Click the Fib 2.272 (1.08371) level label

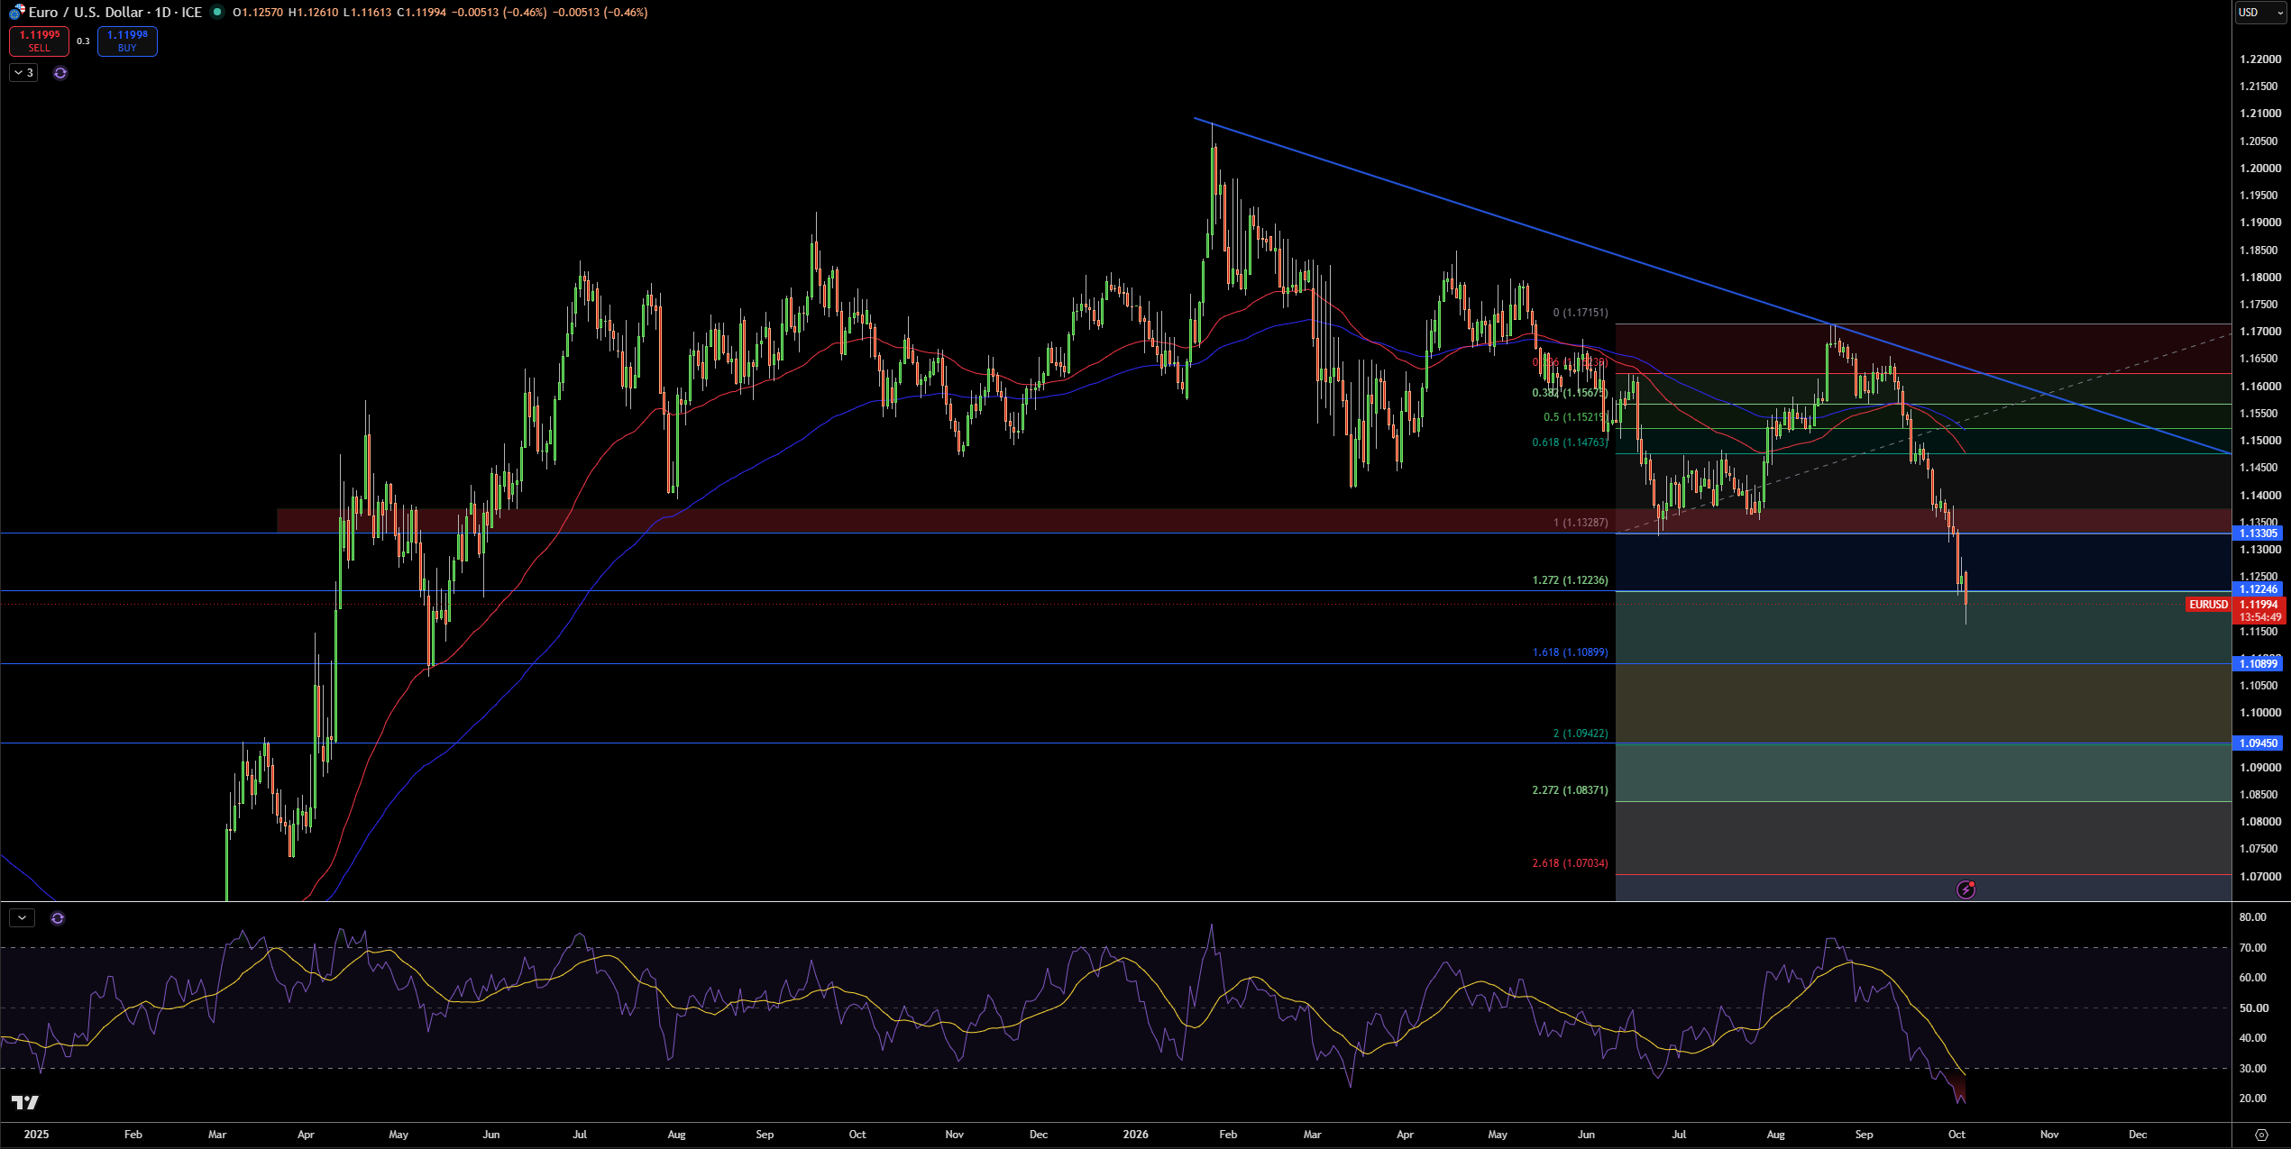tap(1570, 790)
